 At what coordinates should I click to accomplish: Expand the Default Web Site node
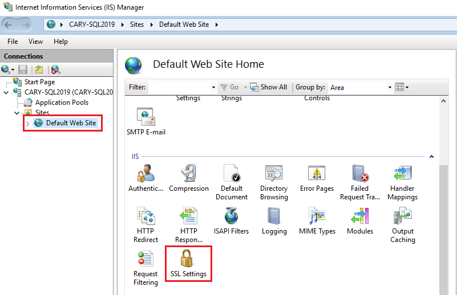pos(28,124)
